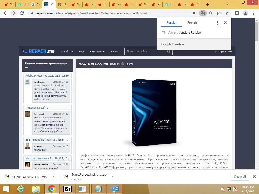
Task: Close the Google Translate popup
Action: pyautogui.click(x=225, y=23)
